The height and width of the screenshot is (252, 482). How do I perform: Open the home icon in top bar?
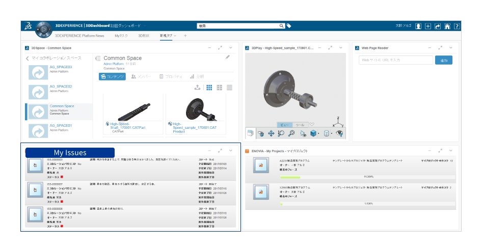(447, 26)
